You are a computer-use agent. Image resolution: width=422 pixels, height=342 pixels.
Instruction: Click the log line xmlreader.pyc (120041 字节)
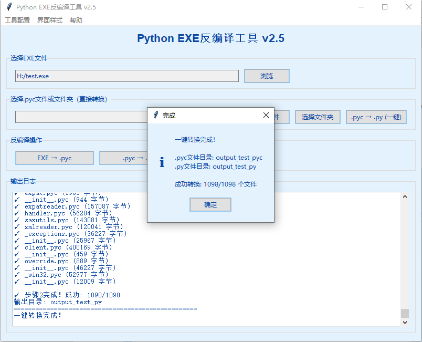pyautogui.click(x=68, y=227)
